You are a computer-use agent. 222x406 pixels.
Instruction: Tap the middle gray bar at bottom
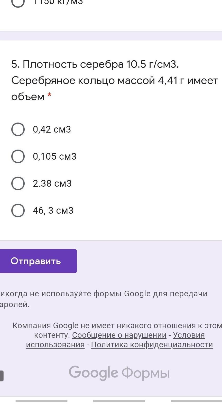click(119, 401)
